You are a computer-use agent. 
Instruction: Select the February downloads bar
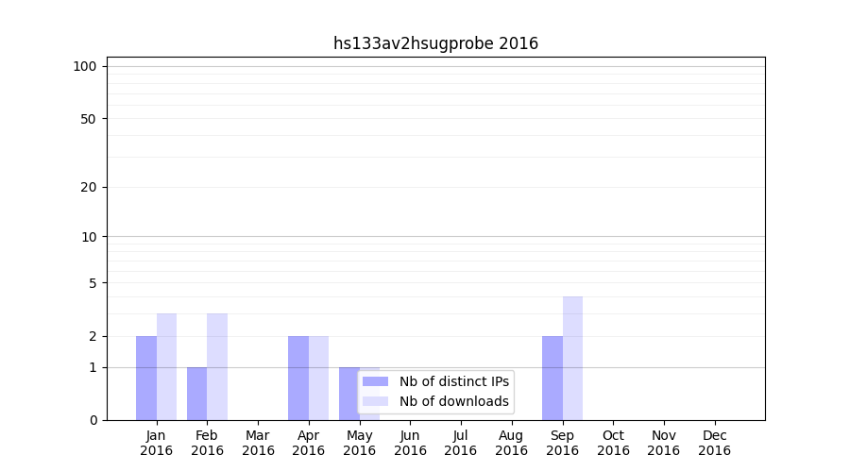pos(217,366)
